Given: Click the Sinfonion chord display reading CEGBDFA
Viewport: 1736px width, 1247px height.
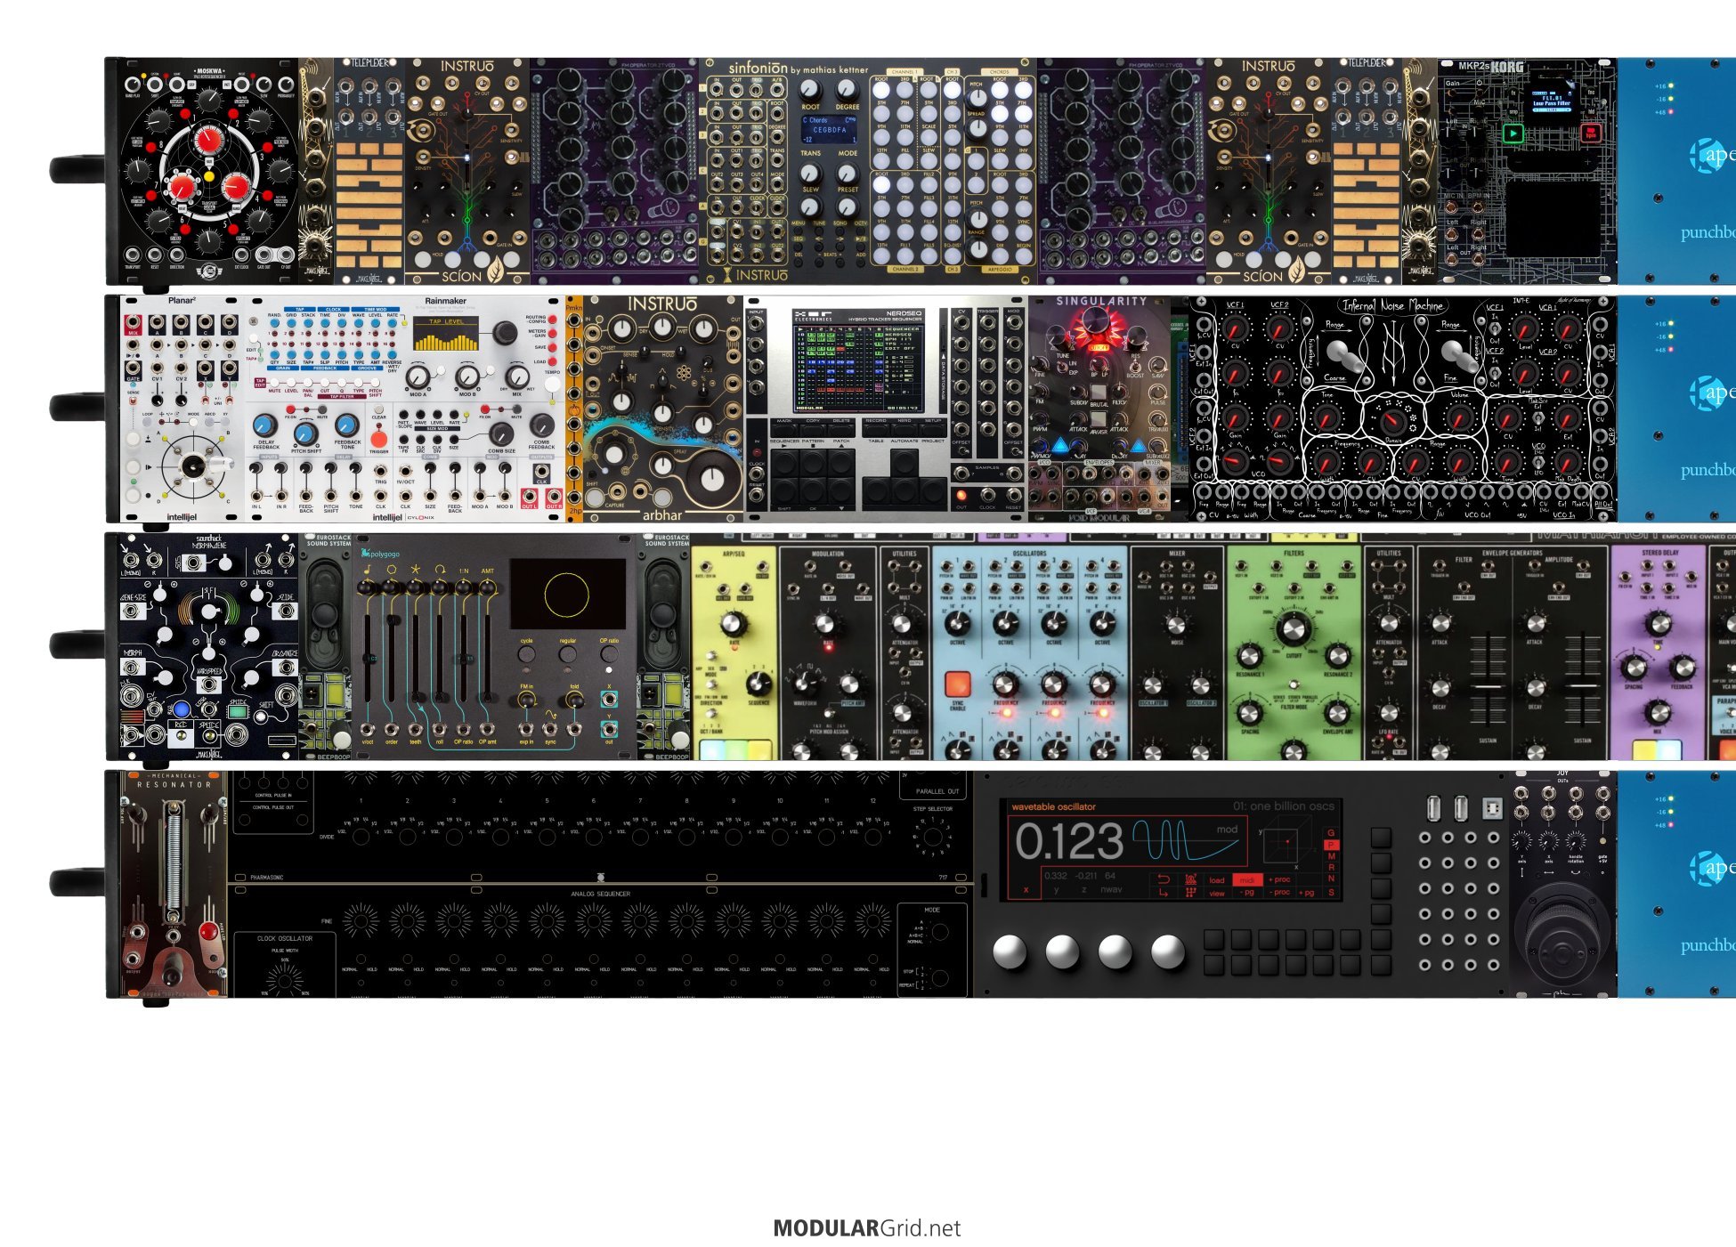Looking at the screenshot, I should tap(829, 129).
